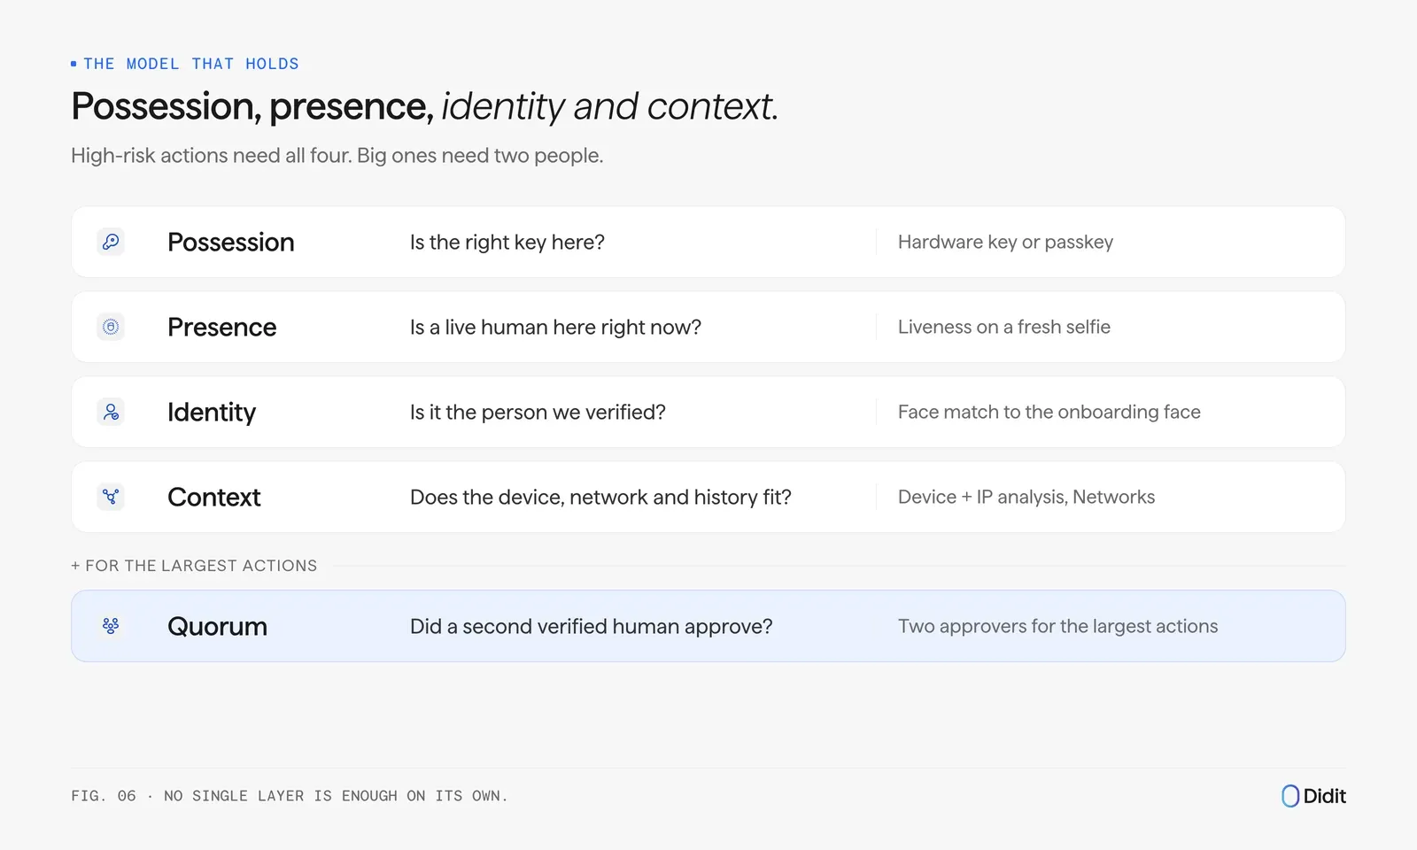Click "Hardware key or passkey" text
Screen dimensions: 1417x850
coord(1005,243)
